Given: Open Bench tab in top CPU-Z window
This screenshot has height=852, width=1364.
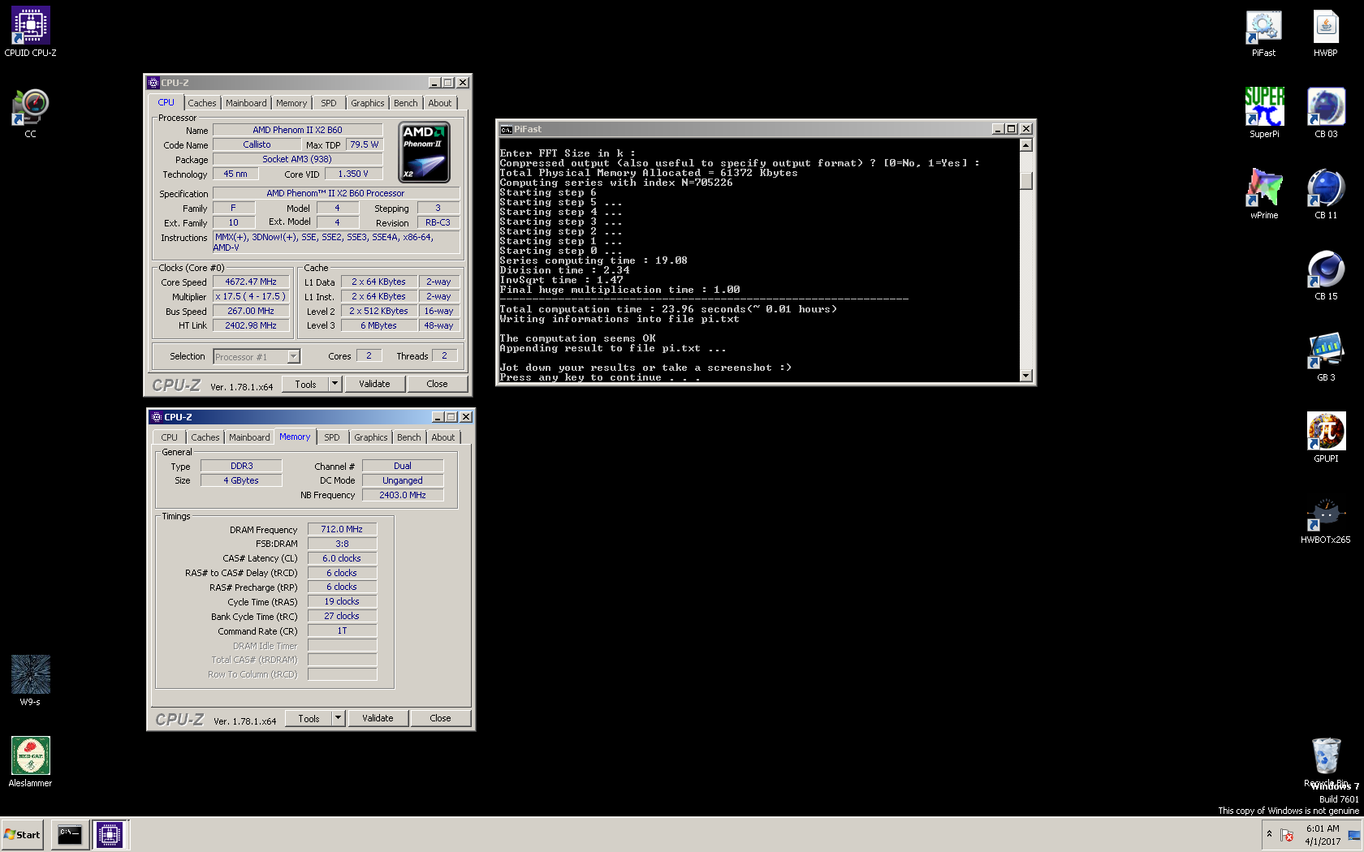Looking at the screenshot, I should 406,103.
